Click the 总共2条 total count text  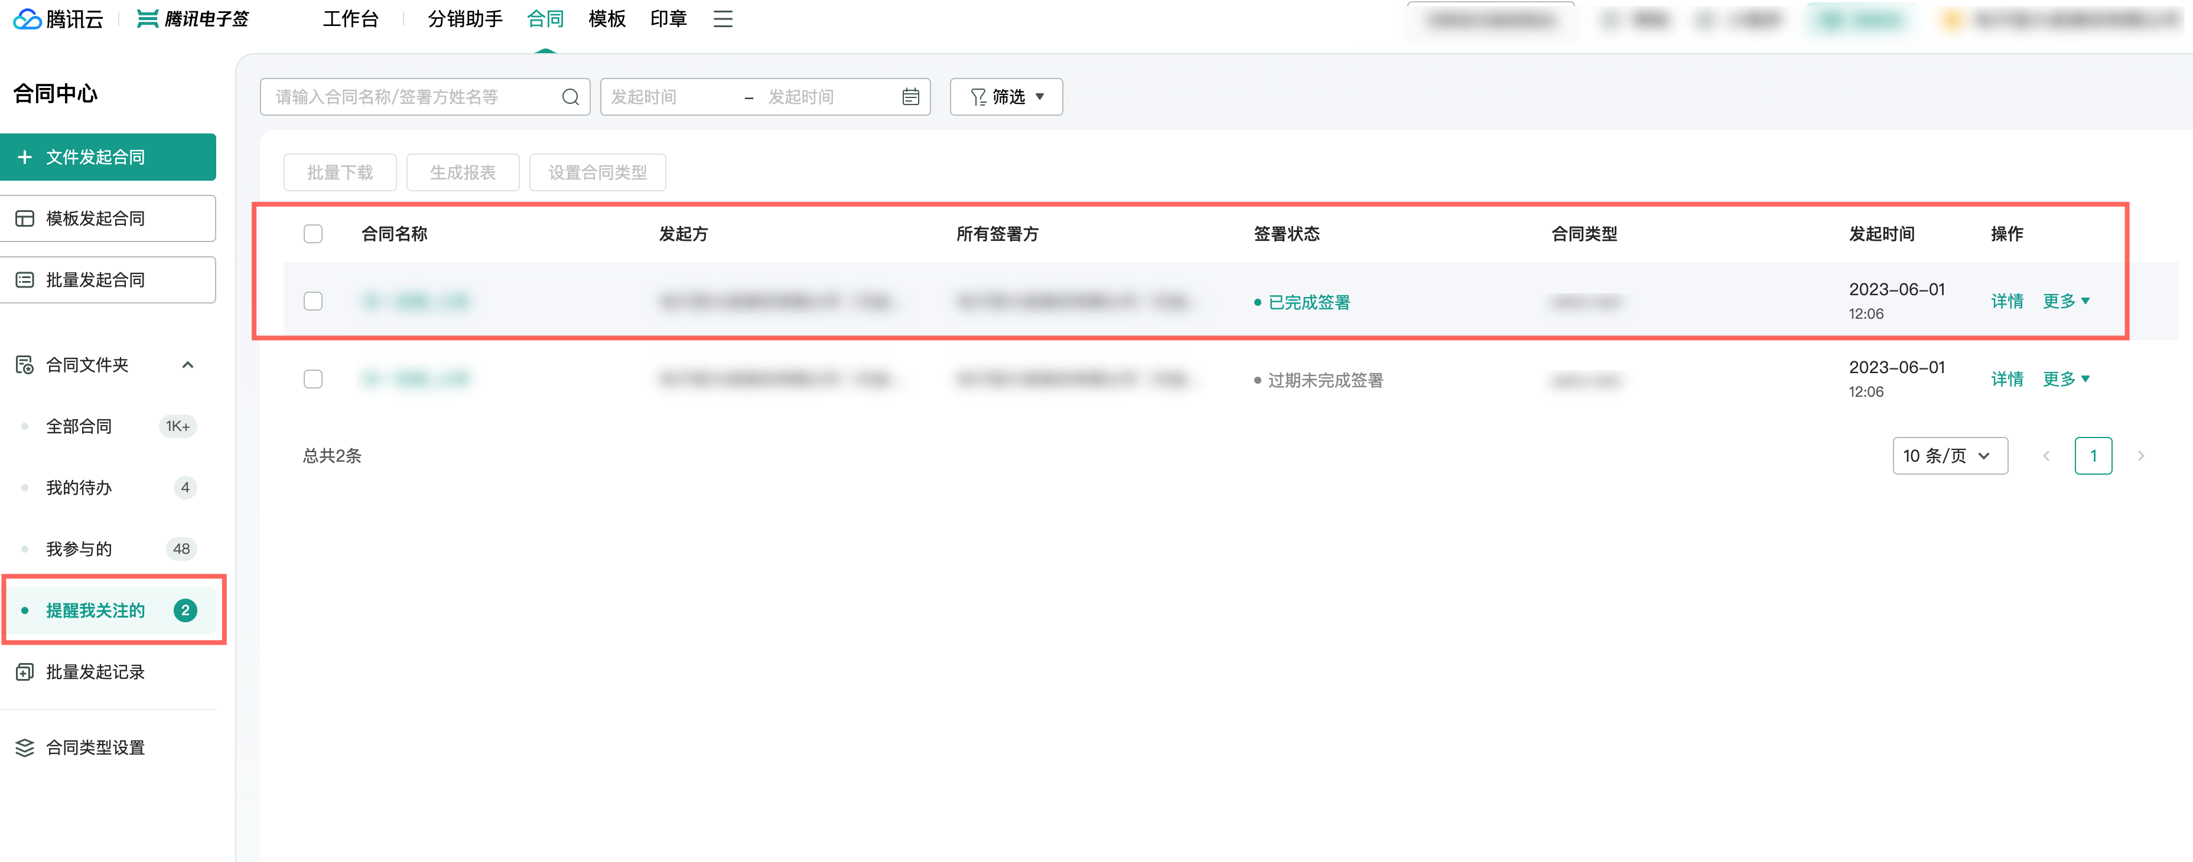pos(332,456)
